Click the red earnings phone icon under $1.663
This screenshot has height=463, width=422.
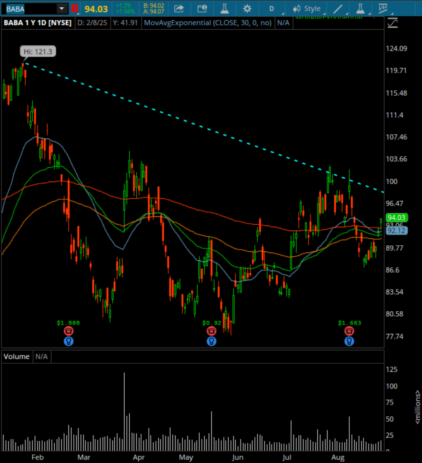coord(349,331)
